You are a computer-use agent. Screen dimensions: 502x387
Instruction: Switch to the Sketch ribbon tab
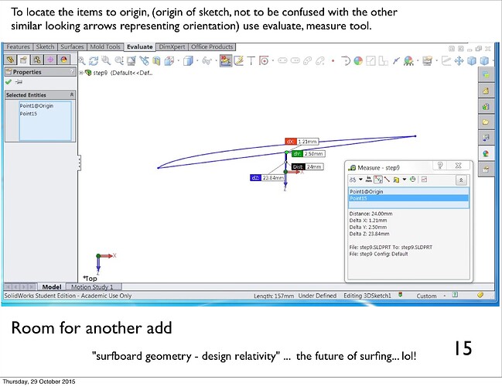(46, 47)
